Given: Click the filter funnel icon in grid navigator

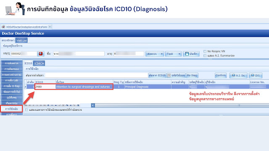Looking at the screenshot, I should (x=78, y=105).
